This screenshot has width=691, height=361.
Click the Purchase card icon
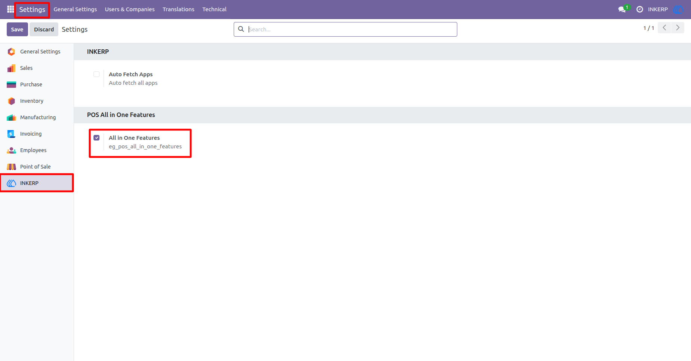(x=12, y=84)
